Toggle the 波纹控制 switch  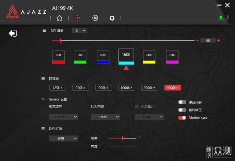pyautogui.click(x=182, y=102)
